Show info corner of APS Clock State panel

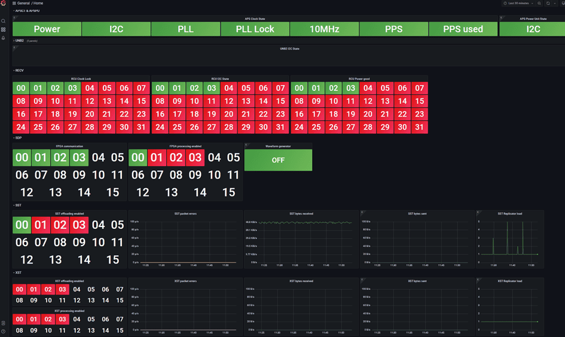point(14,17)
